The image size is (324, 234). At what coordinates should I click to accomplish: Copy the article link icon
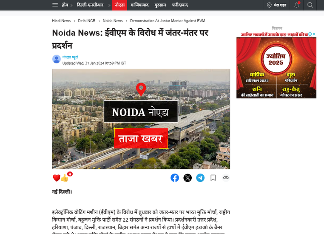[226, 178]
